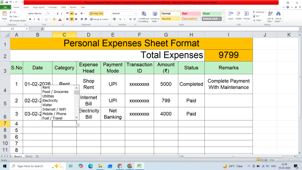The image size is (302, 170).
Task: Apply the Bad cell style
Action: [x=191, y=14]
